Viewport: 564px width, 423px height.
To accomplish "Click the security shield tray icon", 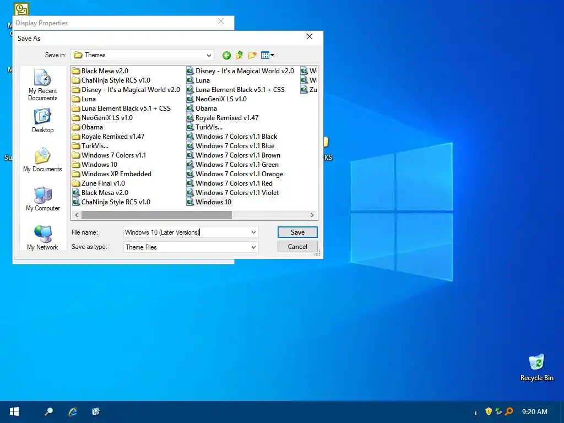I will click(x=489, y=411).
